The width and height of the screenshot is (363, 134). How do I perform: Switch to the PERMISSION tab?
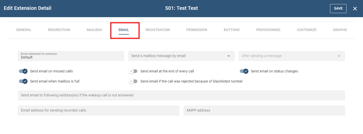point(197,30)
